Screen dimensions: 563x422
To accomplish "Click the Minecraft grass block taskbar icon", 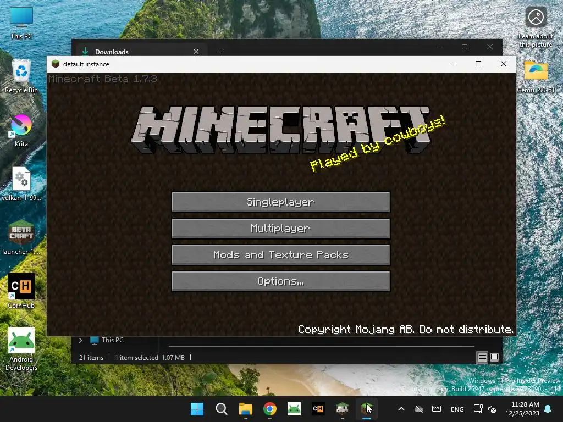I will (367, 409).
